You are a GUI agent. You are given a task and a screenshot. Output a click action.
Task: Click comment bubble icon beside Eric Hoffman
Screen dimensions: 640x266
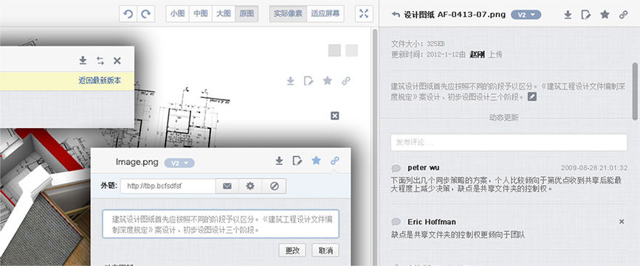coord(396,222)
